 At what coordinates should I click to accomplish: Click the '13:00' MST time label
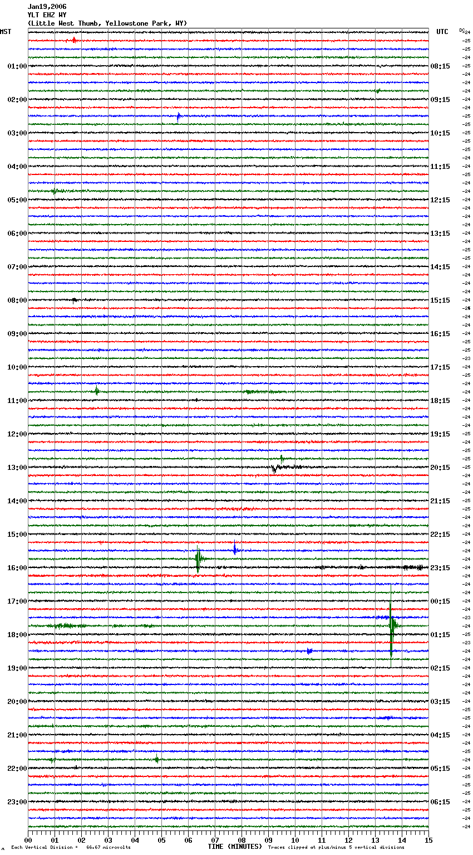pyautogui.click(x=17, y=468)
